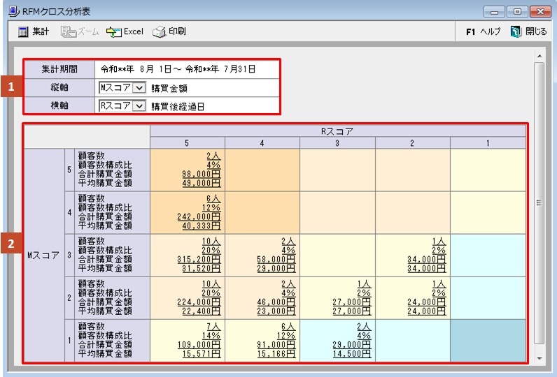Click the 購買金額 text beside 縦軸
The width and height of the screenshot is (557, 377).
tap(169, 88)
